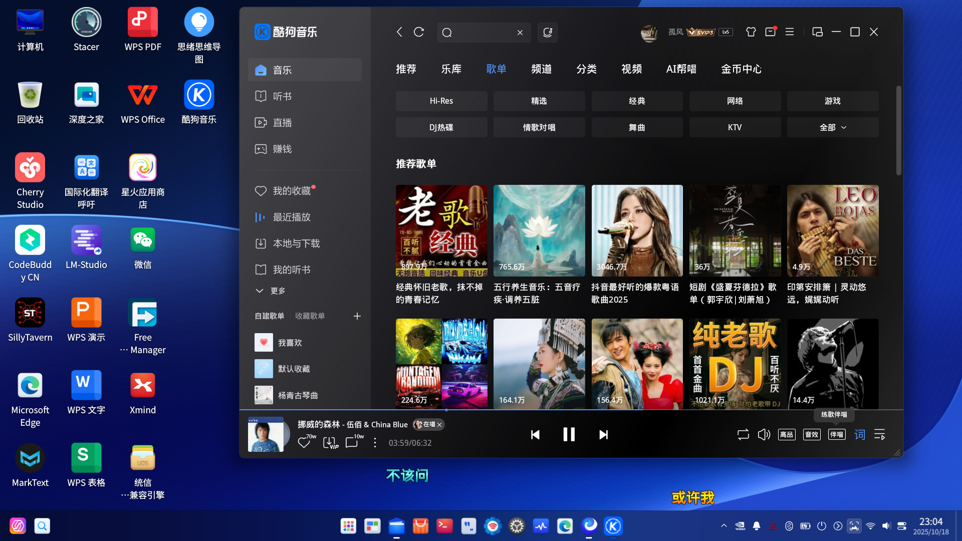Show hidden system tray icons
The width and height of the screenshot is (962, 541).
(724, 526)
